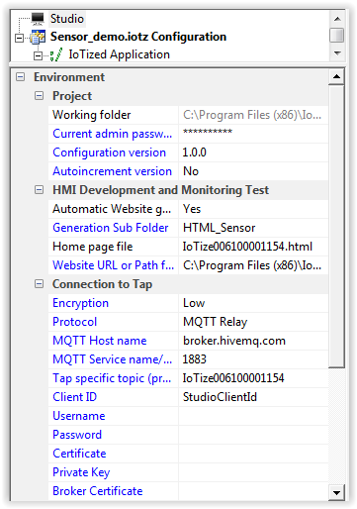This screenshot has height=509, width=357.
Task: Click the property grid scroll down arrow
Action: click(x=336, y=493)
